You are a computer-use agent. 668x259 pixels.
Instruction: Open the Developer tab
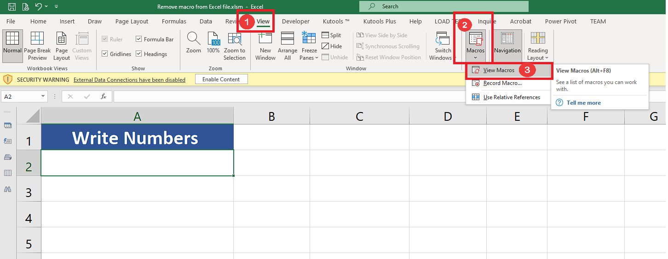tap(296, 22)
